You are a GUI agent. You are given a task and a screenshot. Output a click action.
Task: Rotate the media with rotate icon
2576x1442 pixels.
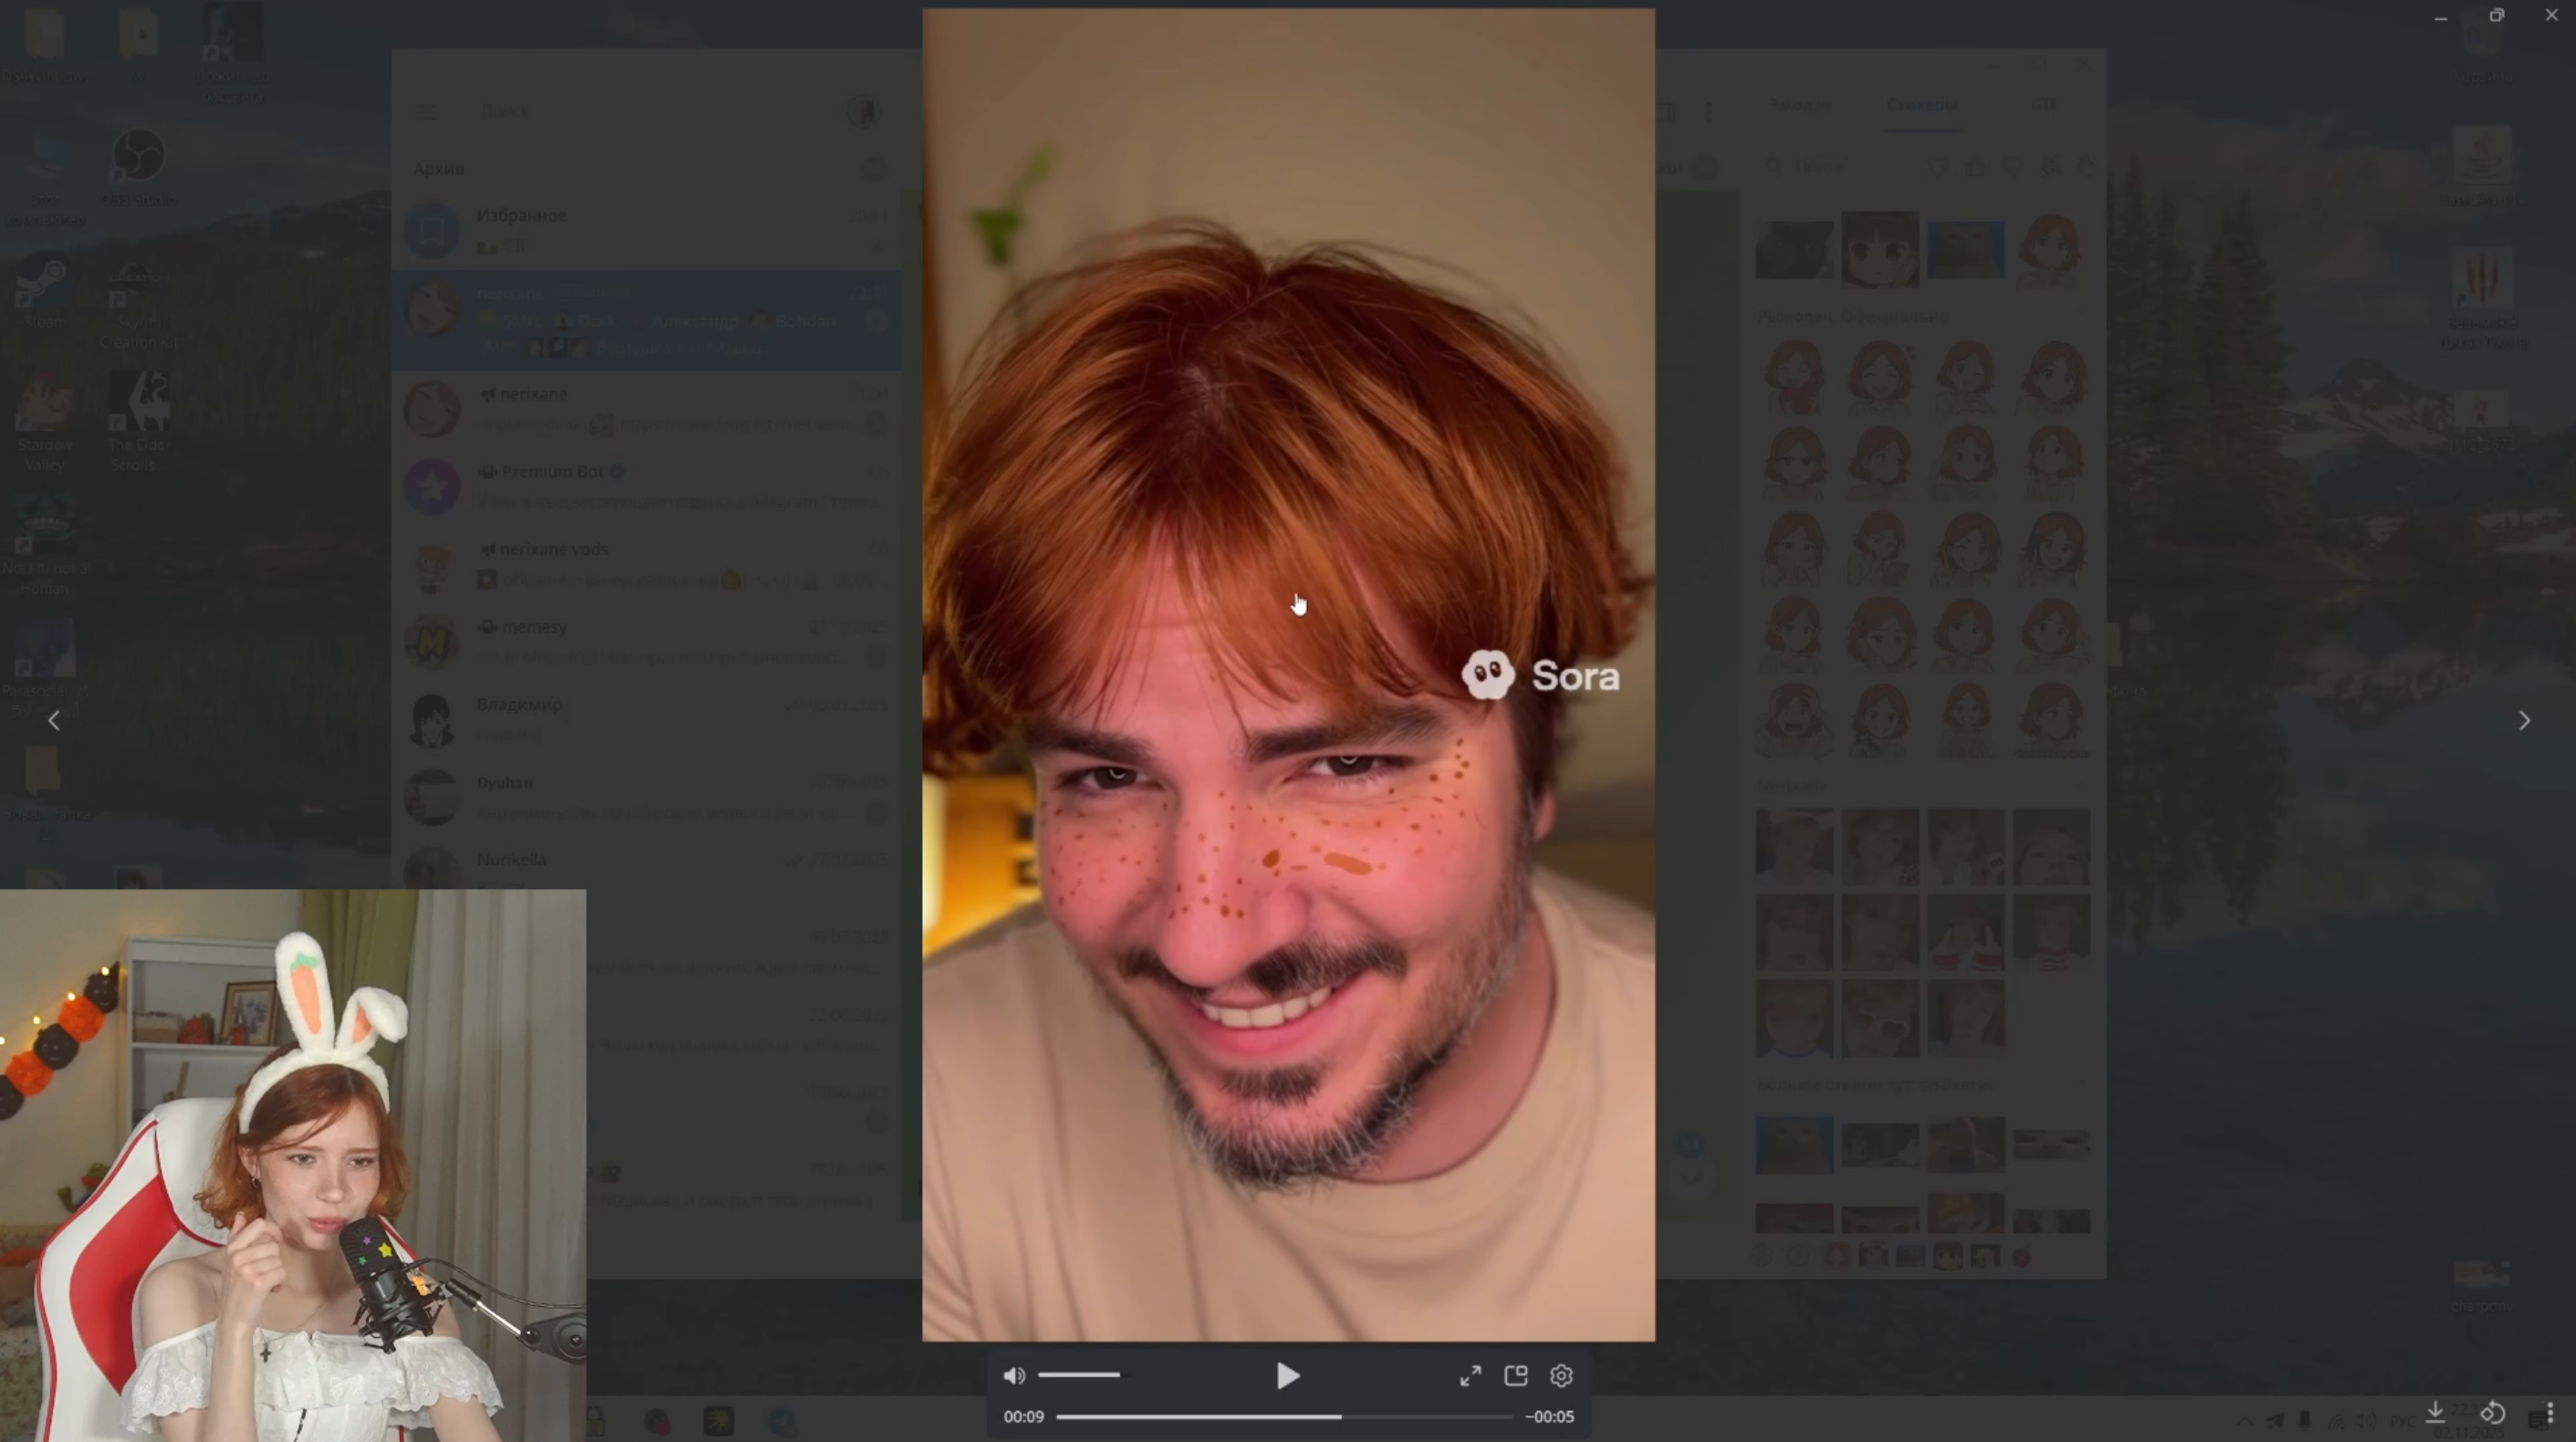(2492, 1412)
